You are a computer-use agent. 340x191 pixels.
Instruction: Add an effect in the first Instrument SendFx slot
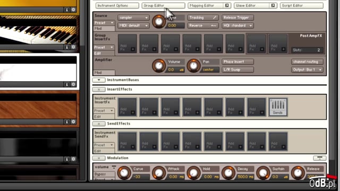(127, 141)
